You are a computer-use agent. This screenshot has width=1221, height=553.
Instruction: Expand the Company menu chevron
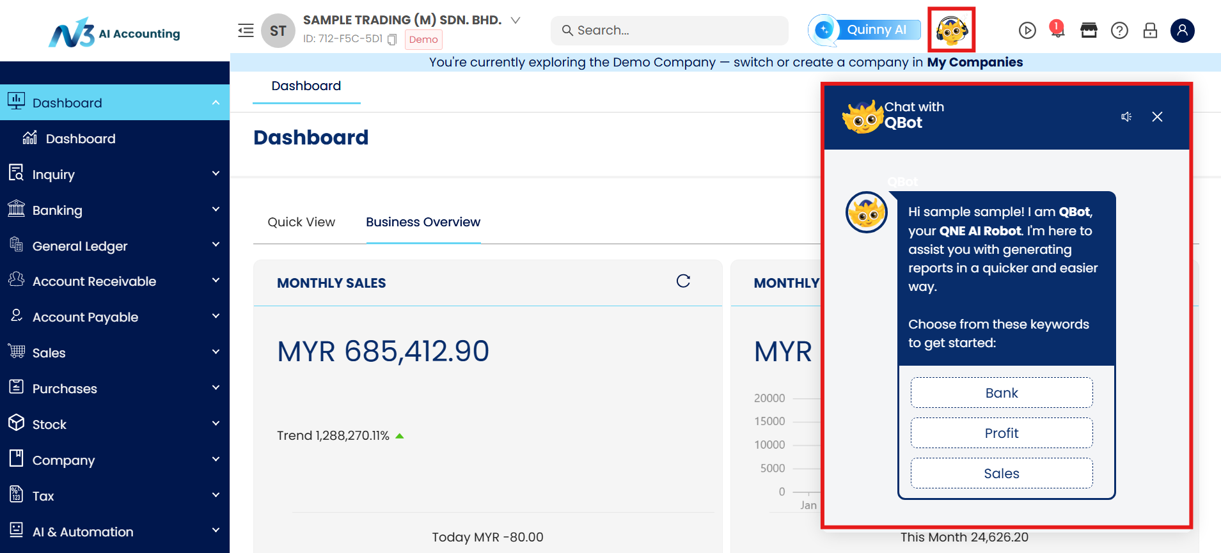click(x=216, y=460)
